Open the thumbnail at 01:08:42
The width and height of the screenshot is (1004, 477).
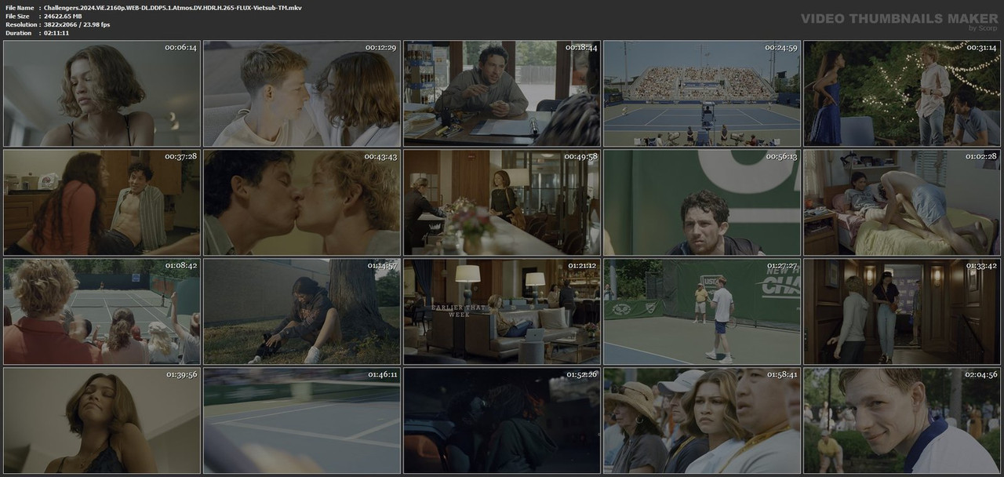click(x=102, y=311)
